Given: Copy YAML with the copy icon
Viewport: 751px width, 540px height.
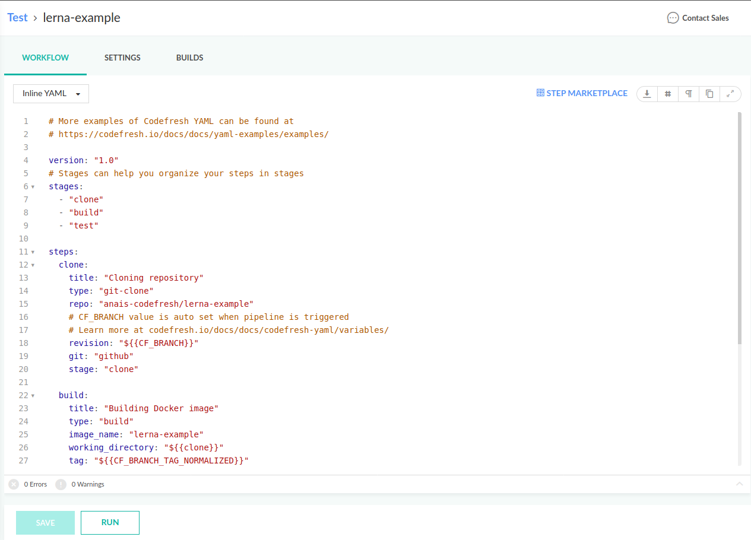Looking at the screenshot, I should pyautogui.click(x=709, y=94).
